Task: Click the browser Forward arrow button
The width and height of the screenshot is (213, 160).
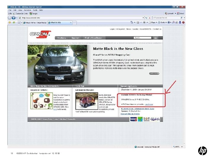Action: click(x=13, y=18)
